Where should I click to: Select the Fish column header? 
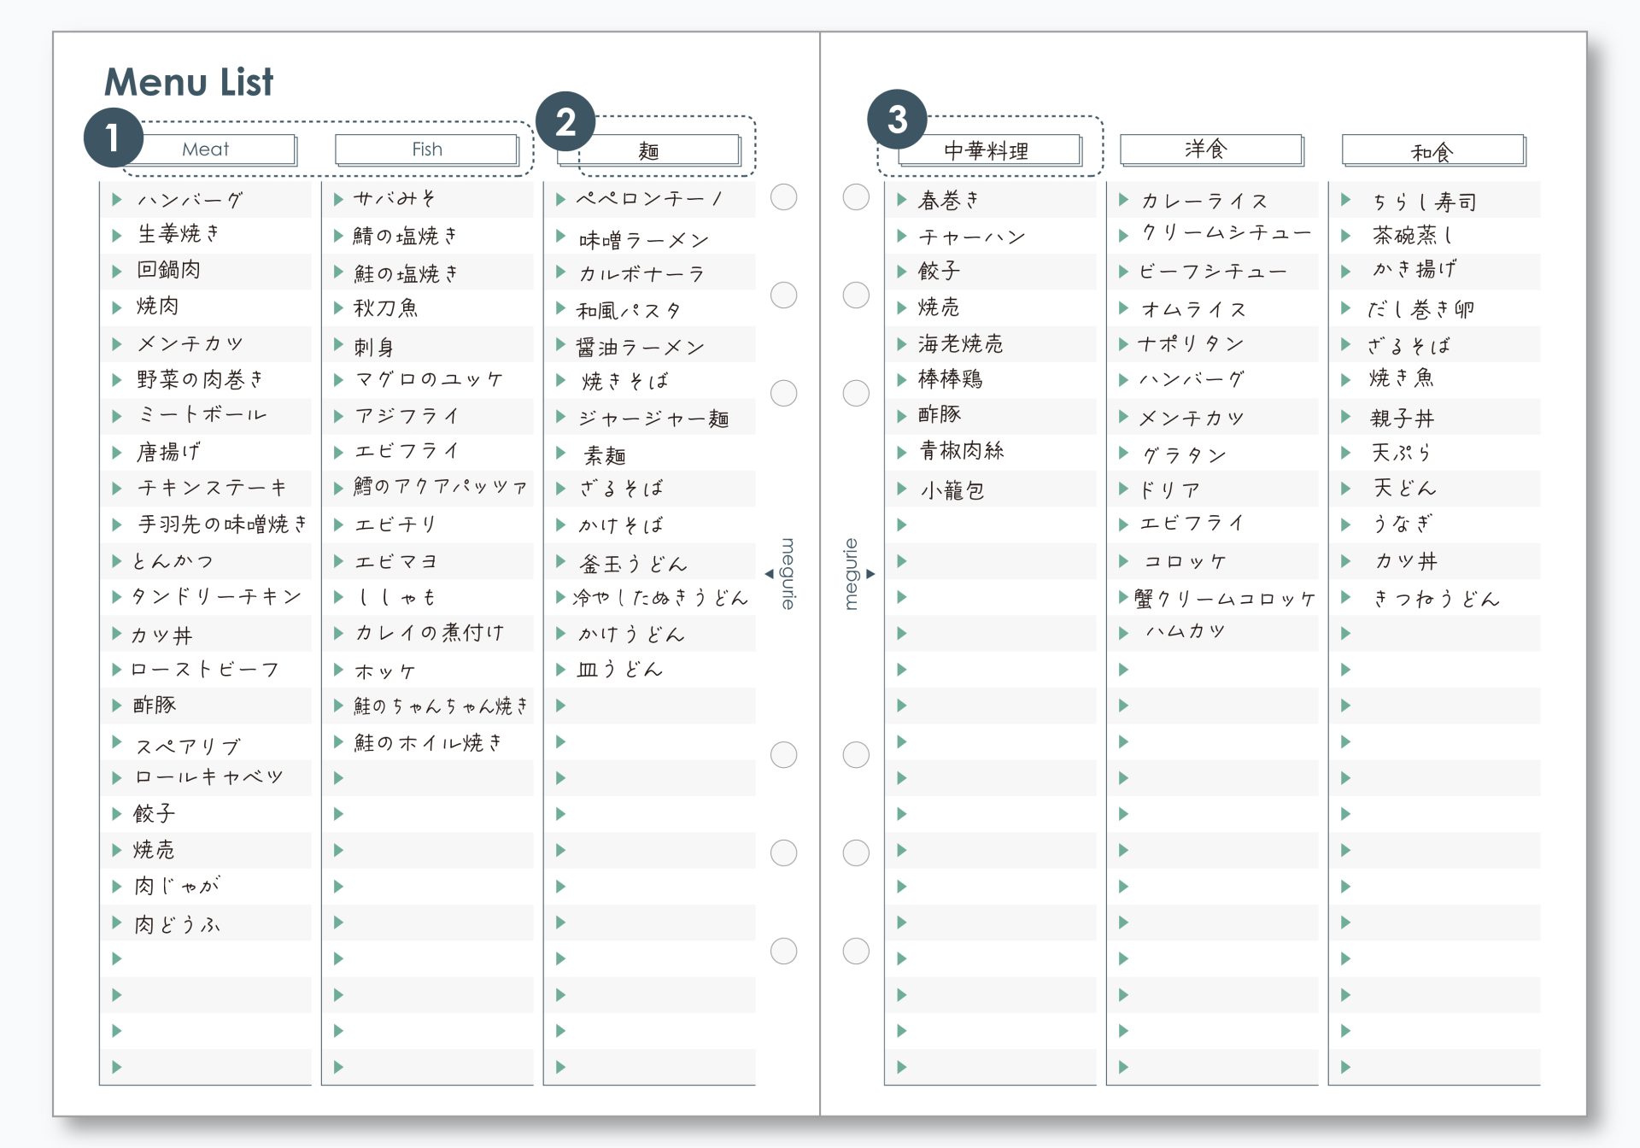[426, 149]
